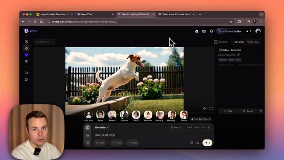
Task: Open the star favorites sidebar icon
Action: click(x=26, y=80)
